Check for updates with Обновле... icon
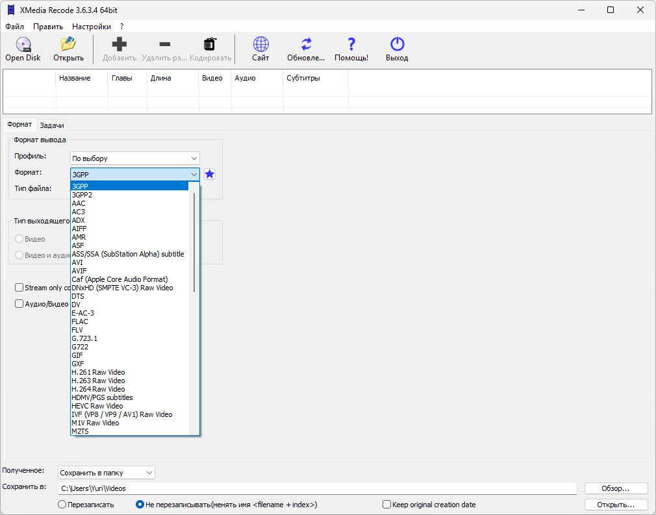The height and width of the screenshot is (515, 656). [x=307, y=44]
